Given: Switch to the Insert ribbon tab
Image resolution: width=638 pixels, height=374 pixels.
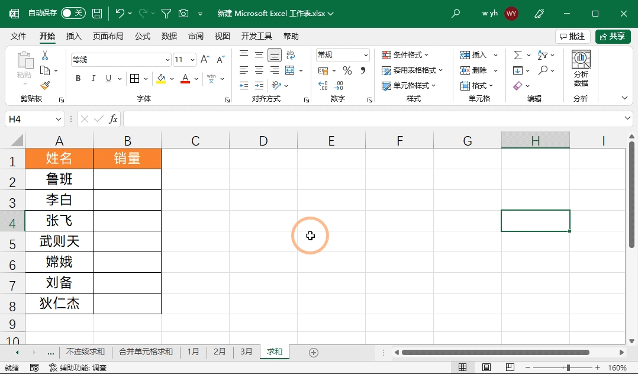Looking at the screenshot, I should [73, 36].
